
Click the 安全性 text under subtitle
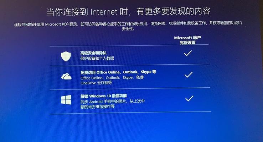tap(128, 29)
